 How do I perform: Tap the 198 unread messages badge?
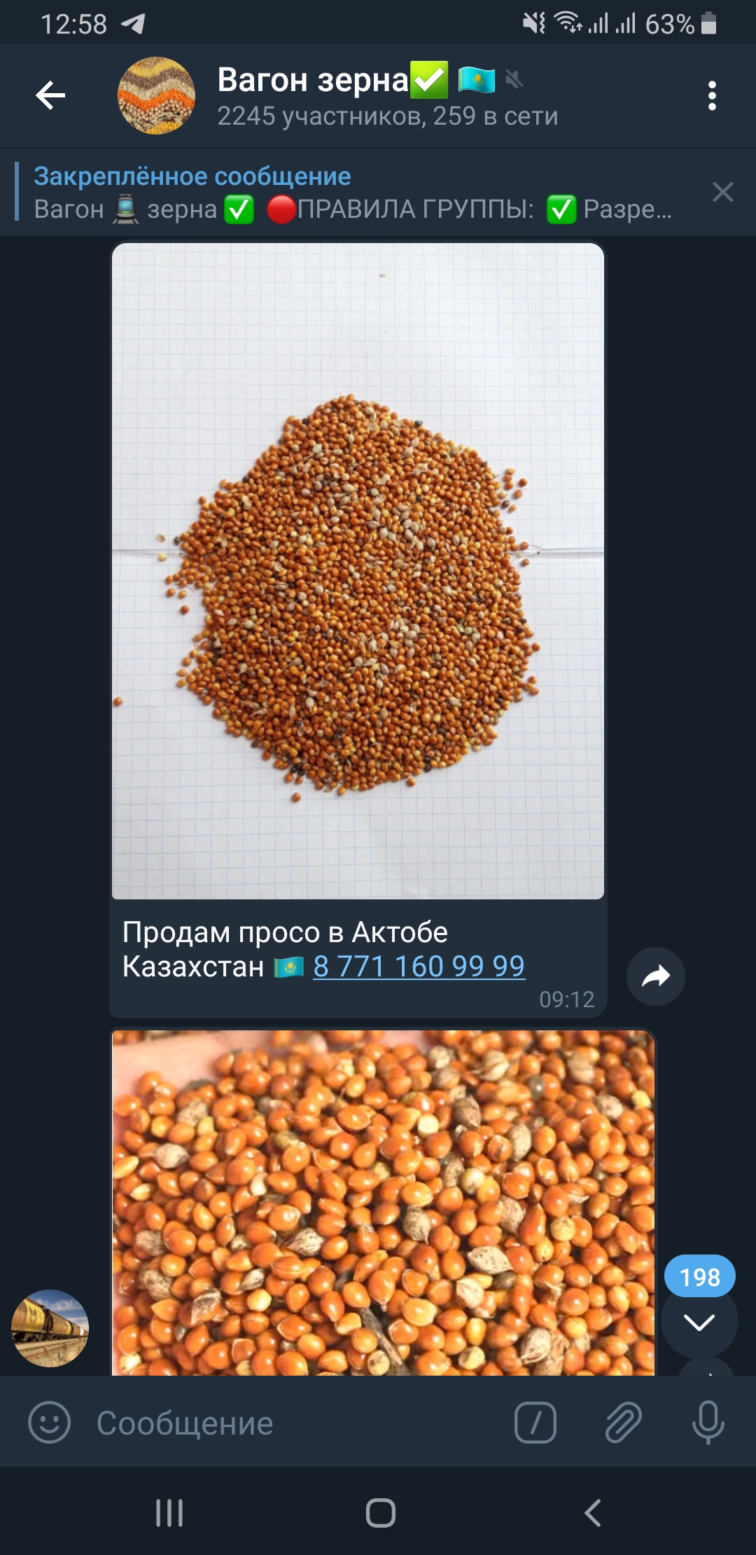click(x=699, y=1276)
